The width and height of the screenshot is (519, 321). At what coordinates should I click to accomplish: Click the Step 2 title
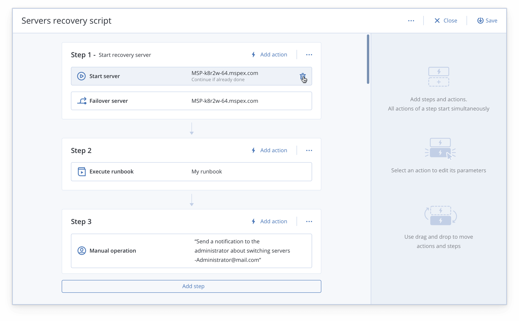click(x=81, y=150)
